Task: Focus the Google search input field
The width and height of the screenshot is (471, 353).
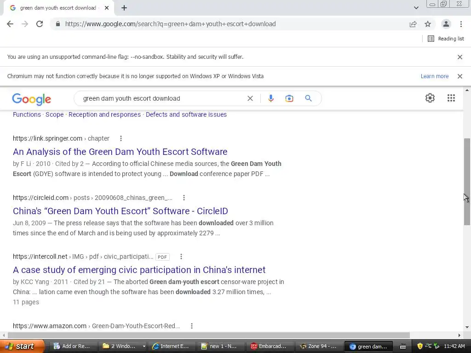Action: (x=162, y=98)
